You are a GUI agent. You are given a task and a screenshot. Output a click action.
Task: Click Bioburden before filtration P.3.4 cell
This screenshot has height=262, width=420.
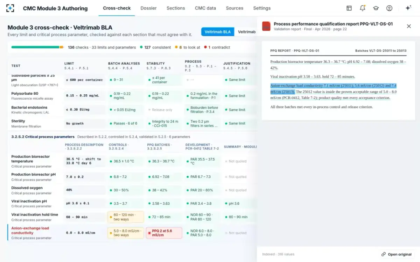[x=203, y=110]
